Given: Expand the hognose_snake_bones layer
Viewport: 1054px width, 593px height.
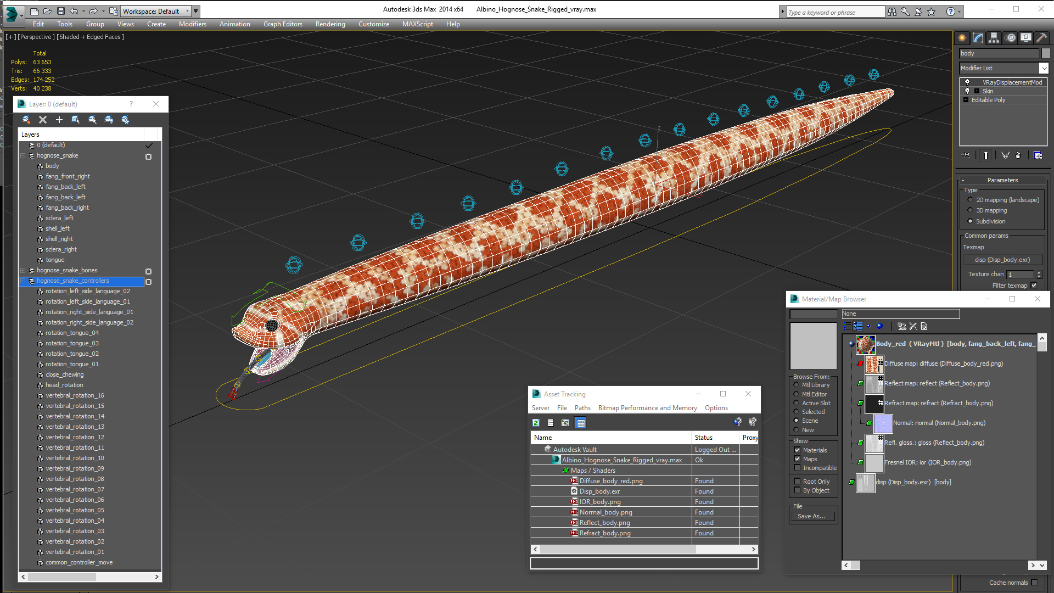Looking at the screenshot, I should pos(23,271).
